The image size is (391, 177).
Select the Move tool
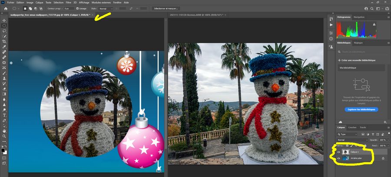point(4,20)
